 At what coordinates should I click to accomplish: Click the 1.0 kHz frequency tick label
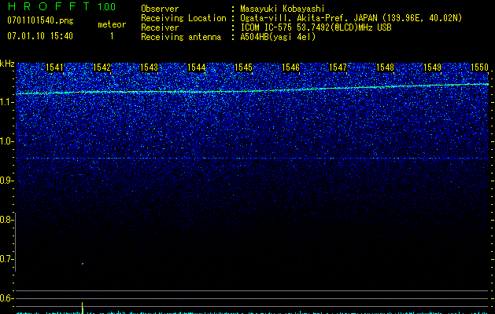[x=6, y=141]
